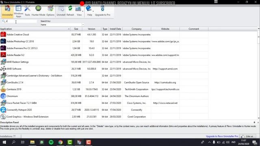The width and height of the screenshot is (260, 146).
Task: Select the Adobe Reader 9.2 icon
Action: [x=3, y=55]
